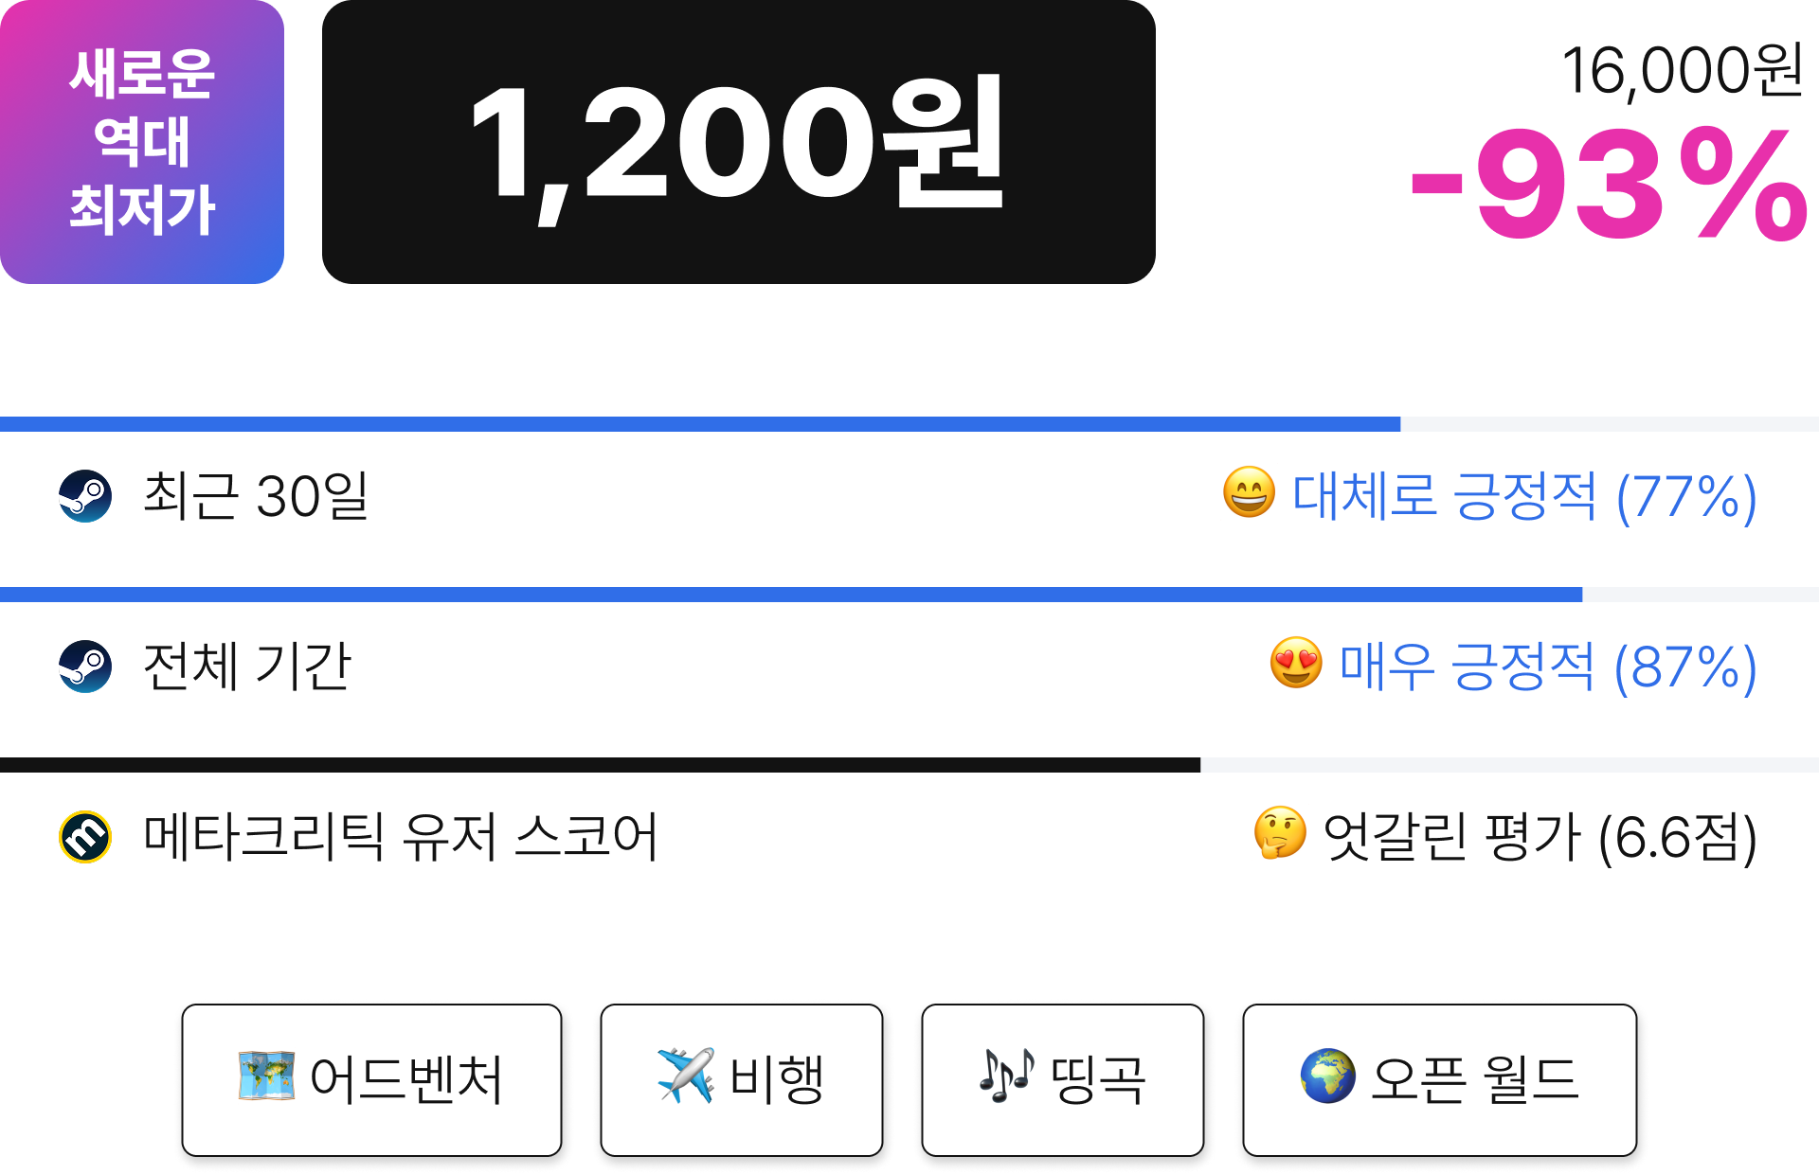1819x1174 pixels.
Task: Click the Steam icon beside 최근 30일
Action: (85, 496)
